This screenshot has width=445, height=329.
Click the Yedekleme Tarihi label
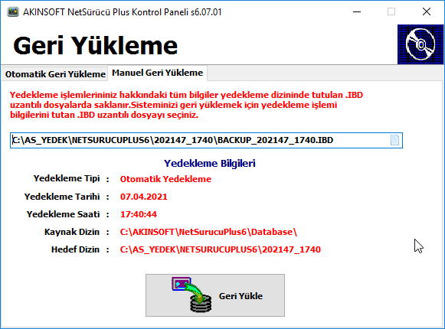click(62, 197)
